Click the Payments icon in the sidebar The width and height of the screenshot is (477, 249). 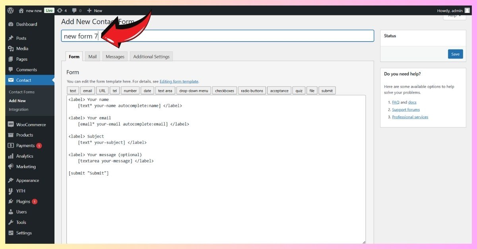[11, 146]
